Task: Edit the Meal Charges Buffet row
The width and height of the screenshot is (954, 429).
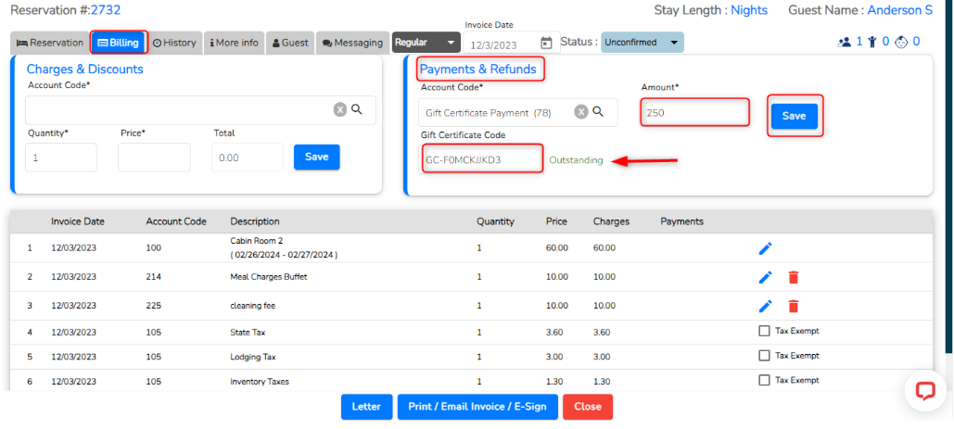Action: pyautogui.click(x=766, y=277)
